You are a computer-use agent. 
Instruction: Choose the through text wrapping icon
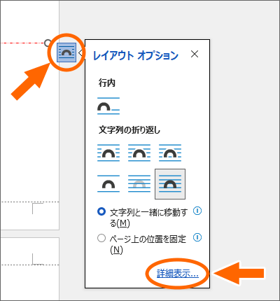pos(170,153)
